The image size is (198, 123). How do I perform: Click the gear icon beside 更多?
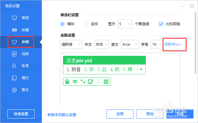14,90
